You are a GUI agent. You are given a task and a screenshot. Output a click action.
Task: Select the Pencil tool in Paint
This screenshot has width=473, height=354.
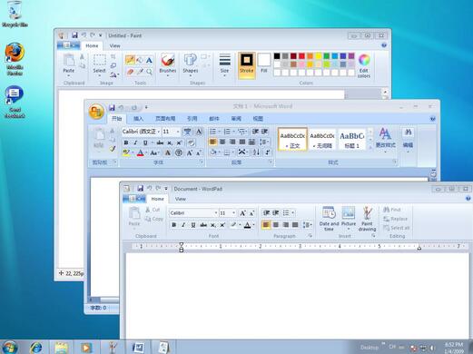click(x=130, y=60)
